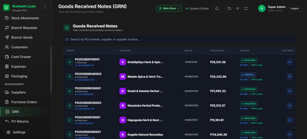View details eye icon for PO202609110001

[289, 62]
